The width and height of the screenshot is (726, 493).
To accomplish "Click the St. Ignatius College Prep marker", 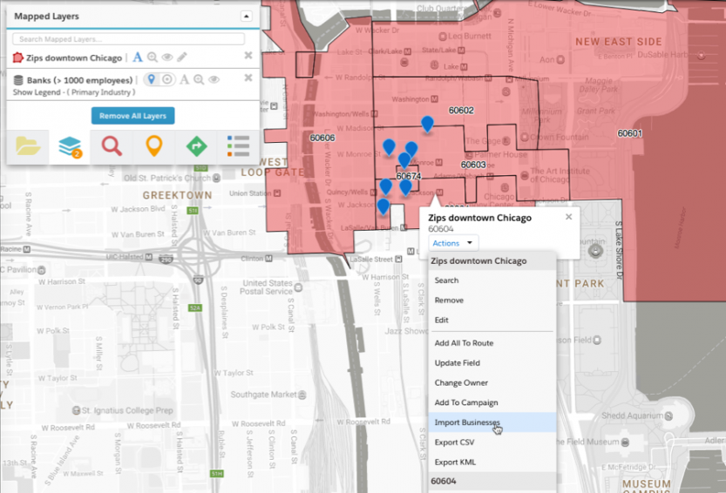I will pos(77,410).
